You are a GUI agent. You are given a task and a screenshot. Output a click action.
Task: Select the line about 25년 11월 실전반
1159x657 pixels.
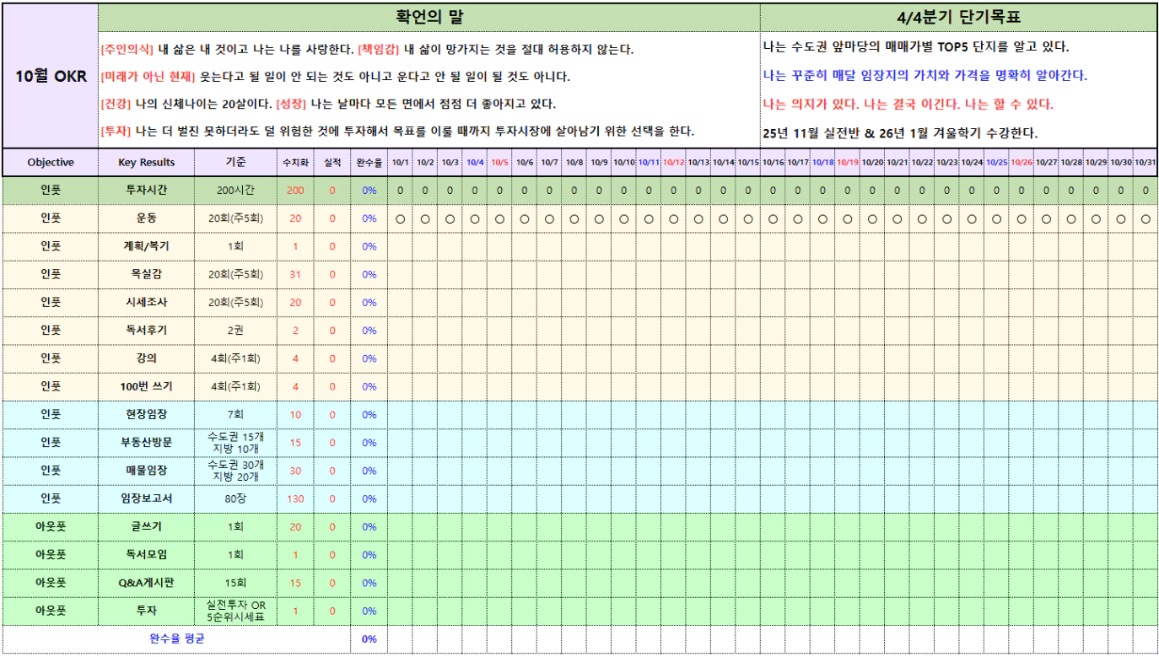[x=900, y=133]
